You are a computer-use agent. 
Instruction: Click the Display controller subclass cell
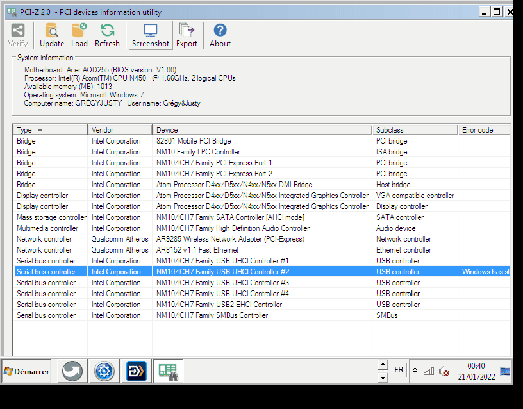(415, 206)
